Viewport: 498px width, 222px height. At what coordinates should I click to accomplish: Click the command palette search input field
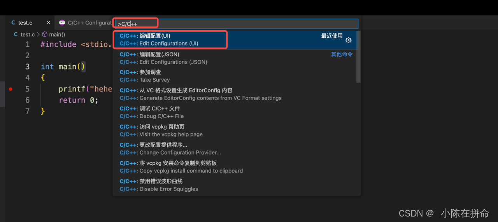click(236, 24)
